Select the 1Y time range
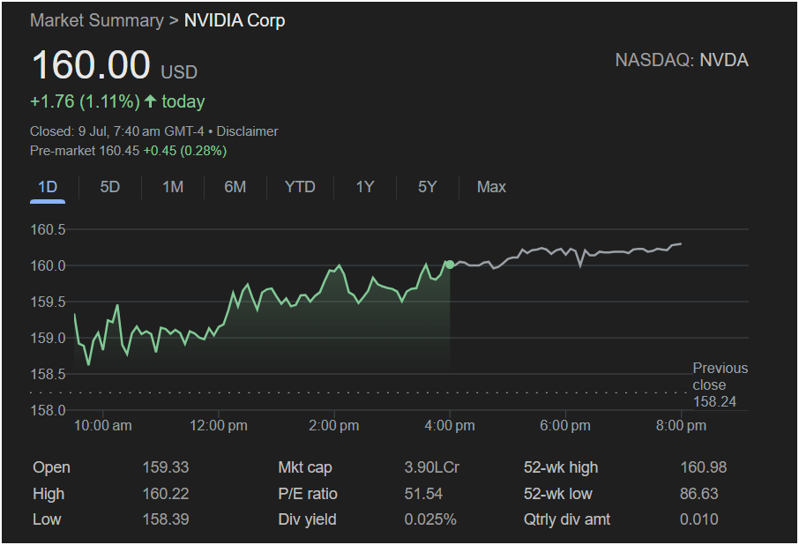 [x=365, y=187]
